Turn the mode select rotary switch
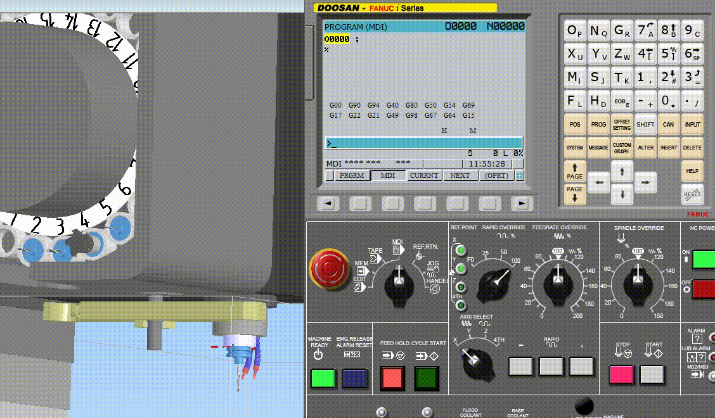Screen dimensions: 715x418 399,286
